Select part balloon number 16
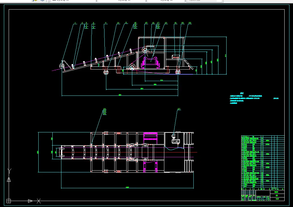 click(x=153, y=23)
